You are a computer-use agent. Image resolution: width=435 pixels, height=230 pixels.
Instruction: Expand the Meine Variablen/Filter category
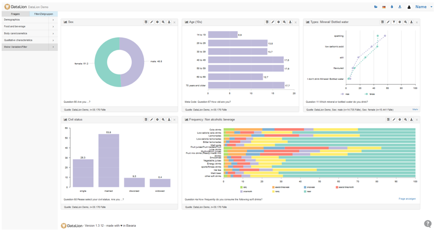click(x=29, y=47)
